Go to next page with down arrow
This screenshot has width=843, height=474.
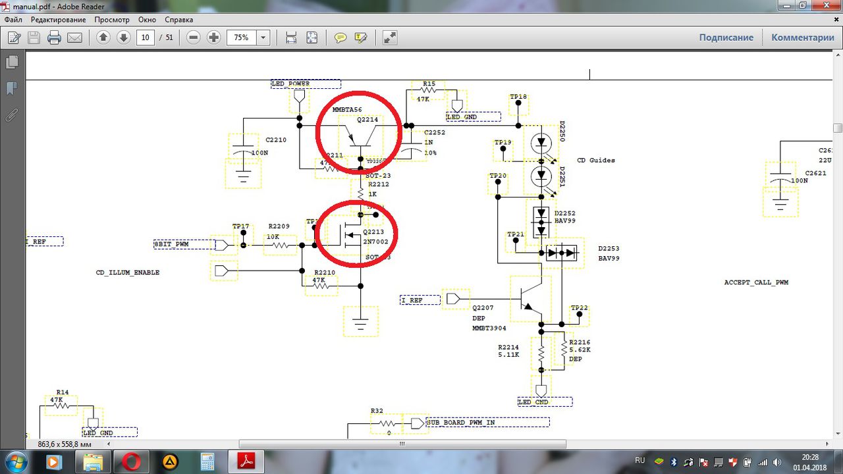click(x=123, y=38)
